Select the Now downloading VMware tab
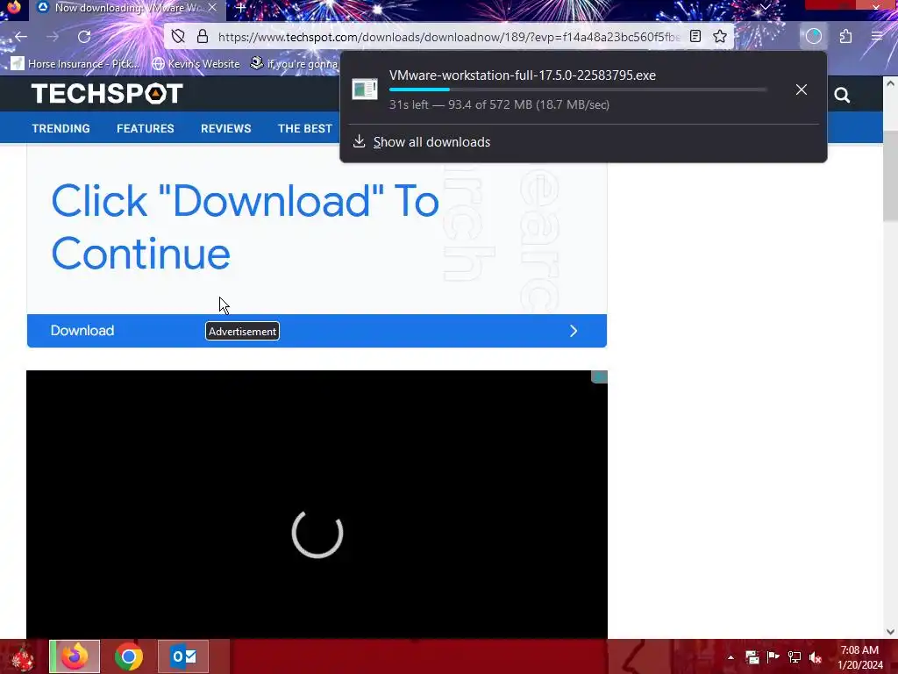 click(126, 8)
